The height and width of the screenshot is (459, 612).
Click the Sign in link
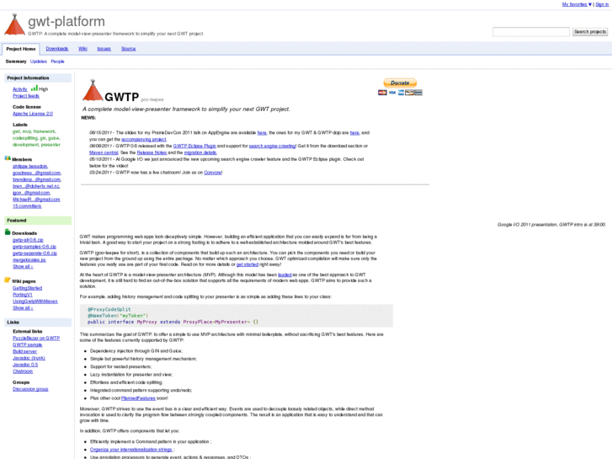pyautogui.click(x=601, y=4)
